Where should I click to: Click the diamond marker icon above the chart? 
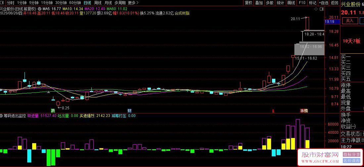click(316, 9)
